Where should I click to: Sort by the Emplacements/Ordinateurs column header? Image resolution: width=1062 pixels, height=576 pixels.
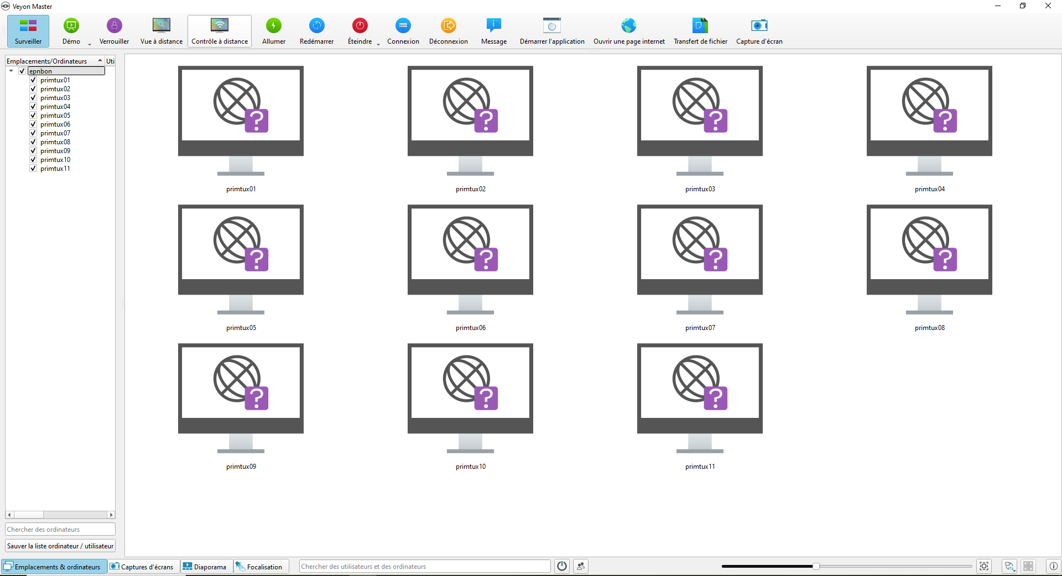pos(54,61)
